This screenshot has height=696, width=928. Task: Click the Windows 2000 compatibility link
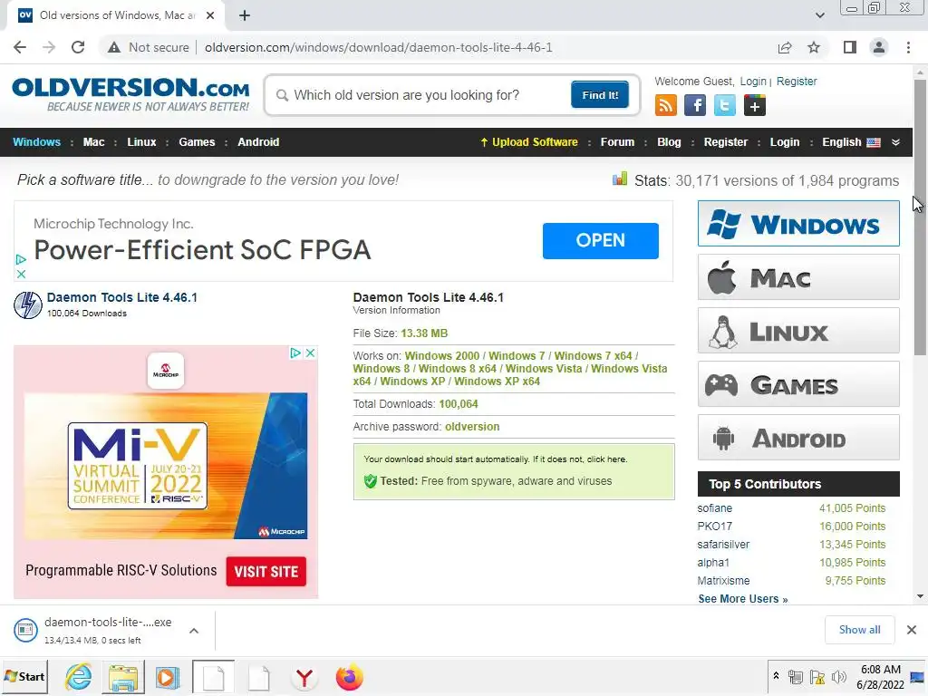(441, 355)
